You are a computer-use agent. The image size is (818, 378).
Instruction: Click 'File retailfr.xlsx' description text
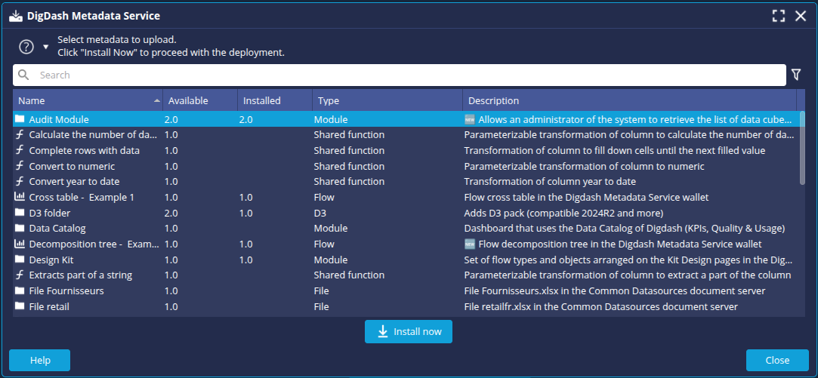tap(601, 306)
